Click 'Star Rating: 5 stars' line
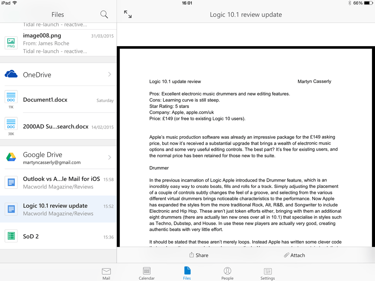Viewport: 375px width, 281px height. point(169,106)
